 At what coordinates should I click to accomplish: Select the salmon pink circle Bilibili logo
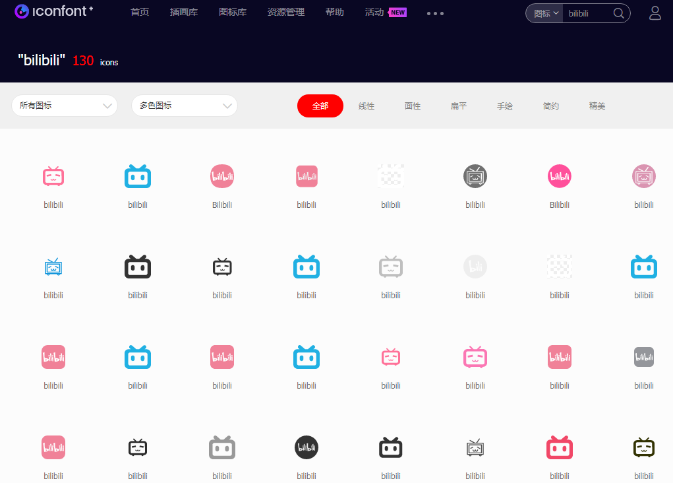pos(222,176)
